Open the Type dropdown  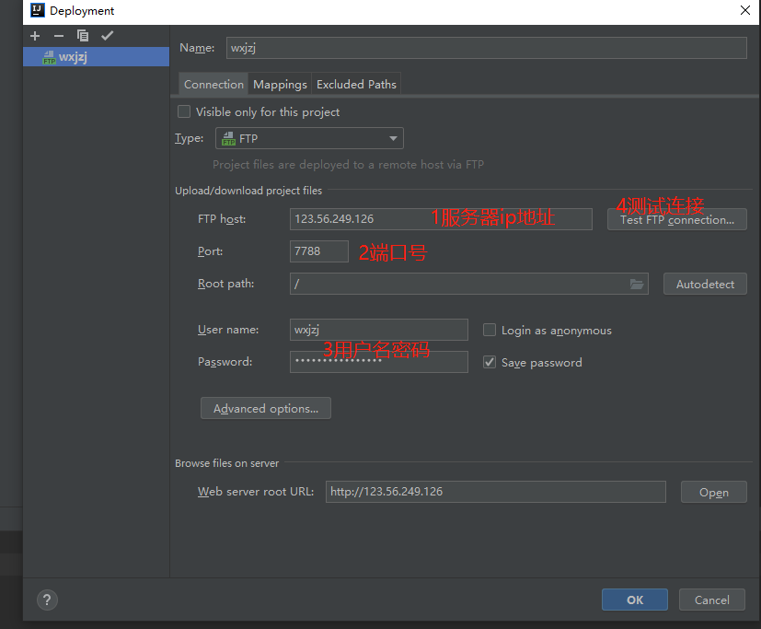[395, 138]
